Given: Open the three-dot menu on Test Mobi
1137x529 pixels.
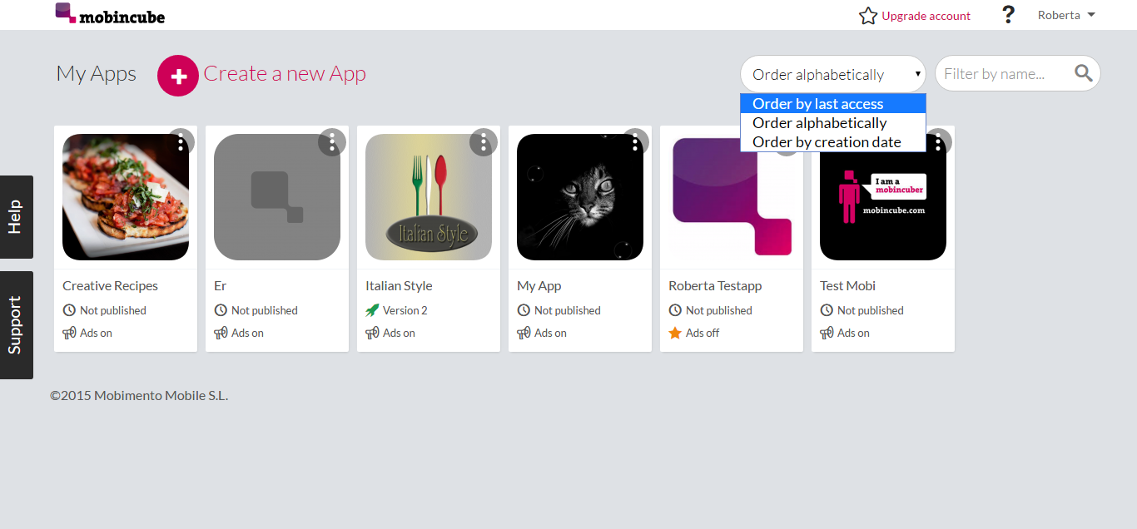Looking at the screenshot, I should pos(938,142).
